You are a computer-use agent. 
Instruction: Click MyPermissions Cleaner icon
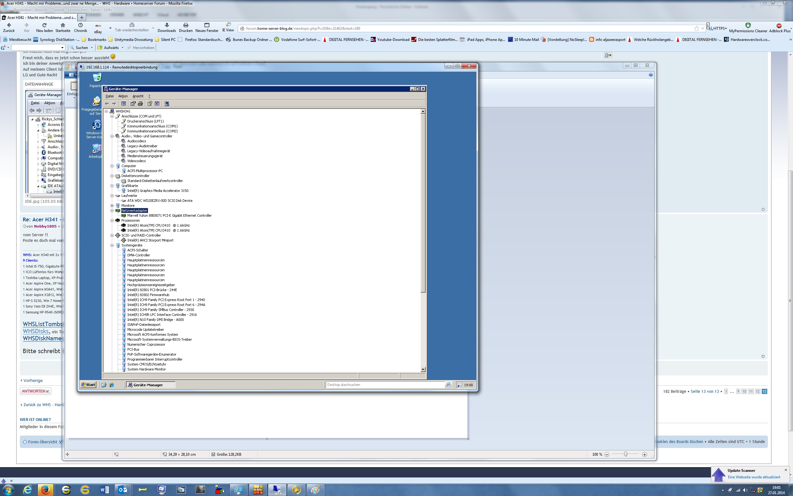click(748, 28)
